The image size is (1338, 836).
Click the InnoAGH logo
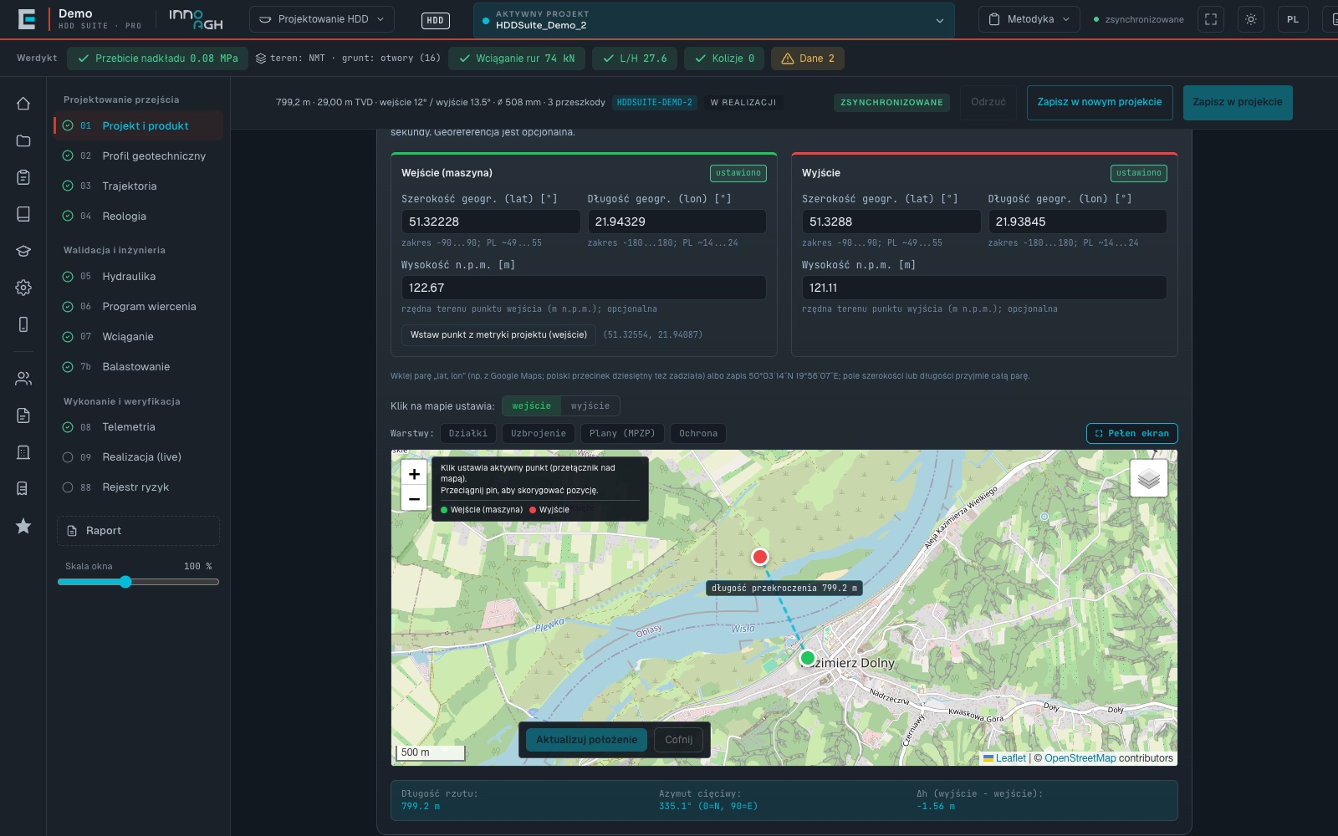tap(196, 19)
